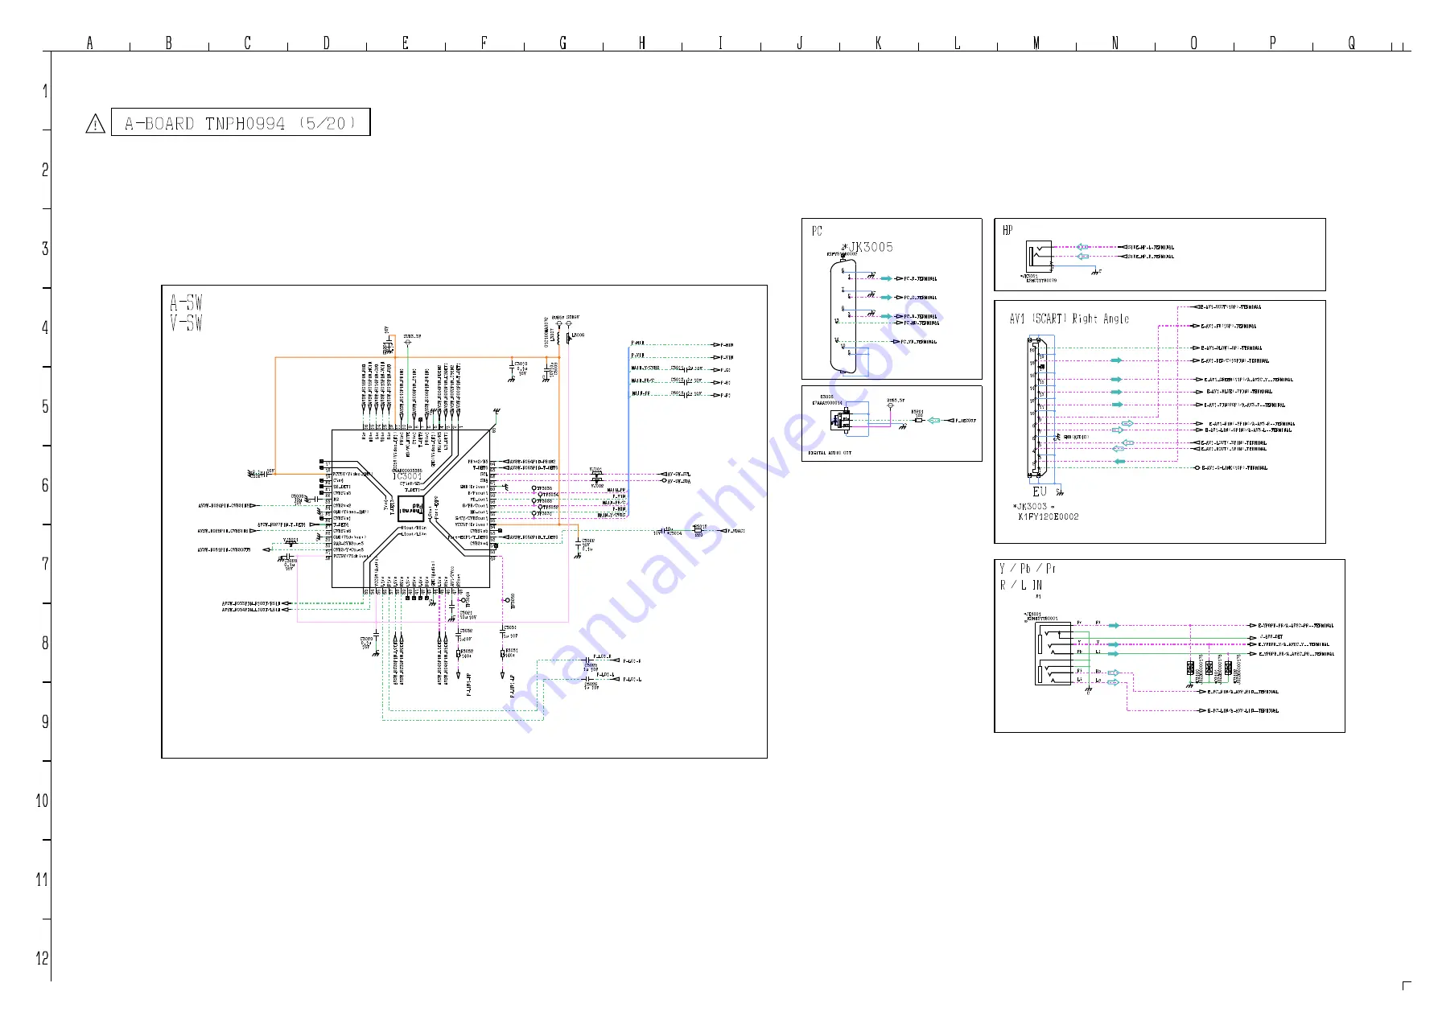Screen dimensions: 1438x1016
Task: Click the Thermal Pad square inside IC3001
Action: (411, 508)
